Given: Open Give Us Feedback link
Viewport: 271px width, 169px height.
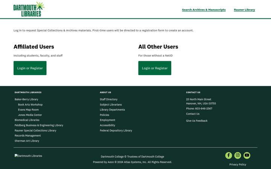Looking at the screenshot, I should (197, 121).
